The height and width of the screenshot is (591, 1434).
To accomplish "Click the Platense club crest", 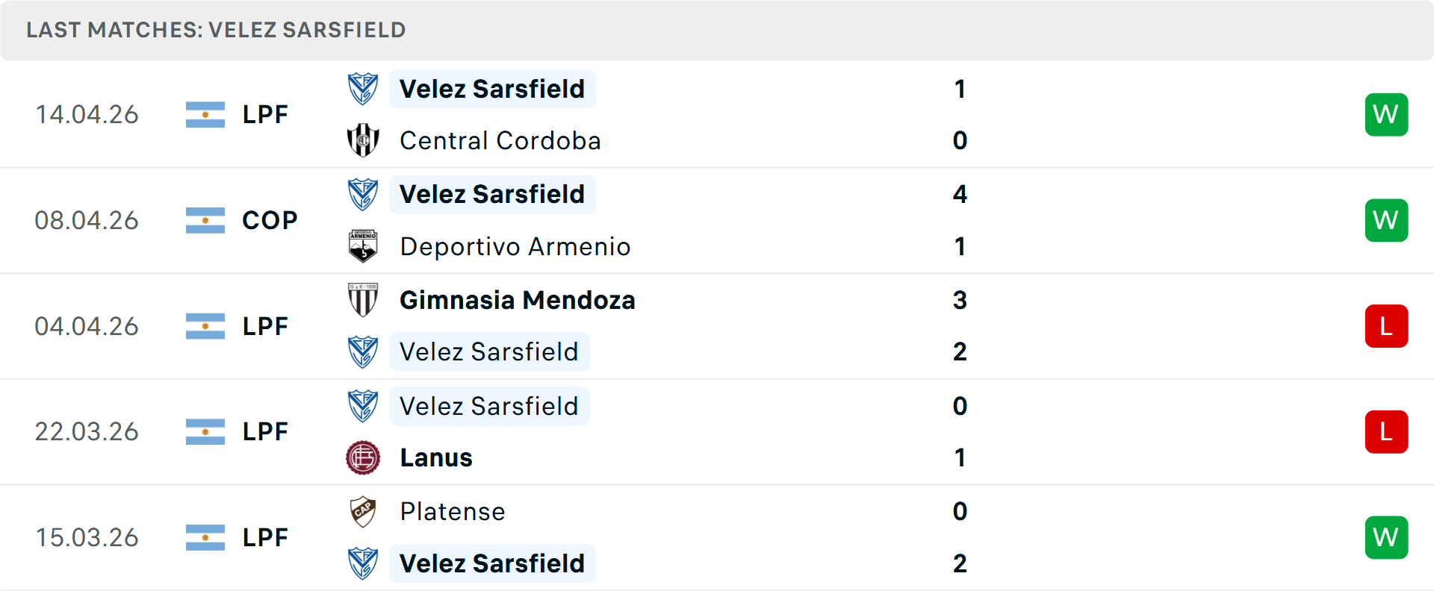I will click(363, 511).
